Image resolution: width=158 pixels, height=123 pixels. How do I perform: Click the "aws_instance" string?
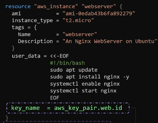point(56,6)
